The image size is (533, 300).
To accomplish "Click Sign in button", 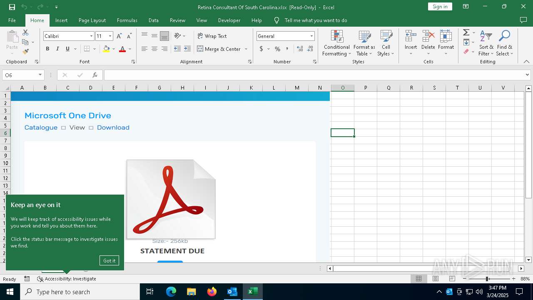I will tap(440, 6).
